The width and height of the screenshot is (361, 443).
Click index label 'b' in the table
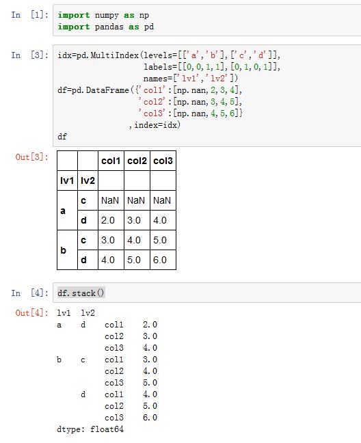coord(67,250)
